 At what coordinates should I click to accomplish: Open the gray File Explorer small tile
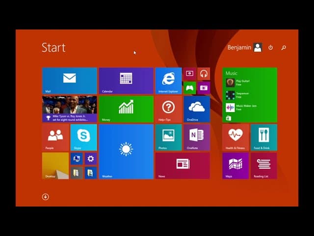click(77, 173)
